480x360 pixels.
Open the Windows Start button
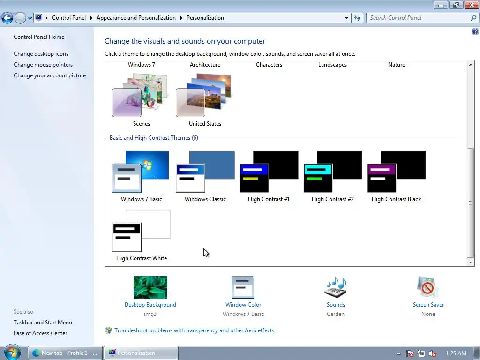[12, 352]
